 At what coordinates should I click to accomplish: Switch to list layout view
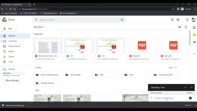[180, 27]
